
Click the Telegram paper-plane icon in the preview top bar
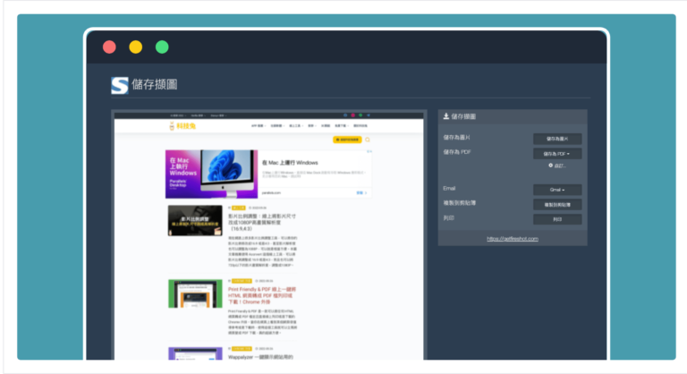point(369,115)
